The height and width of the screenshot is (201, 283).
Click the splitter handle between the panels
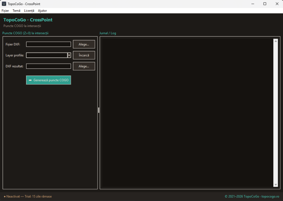pos(99,110)
